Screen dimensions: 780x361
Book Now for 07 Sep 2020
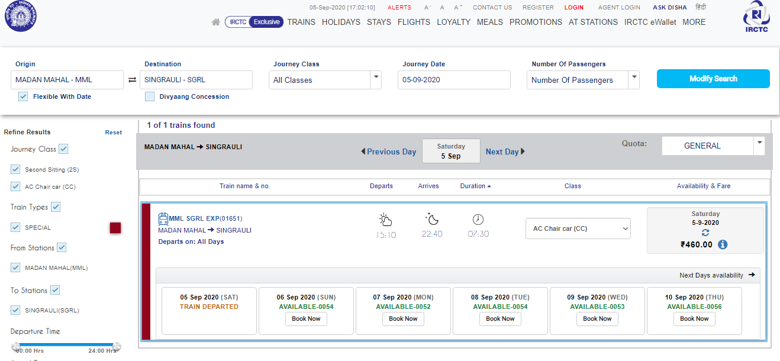pos(403,318)
